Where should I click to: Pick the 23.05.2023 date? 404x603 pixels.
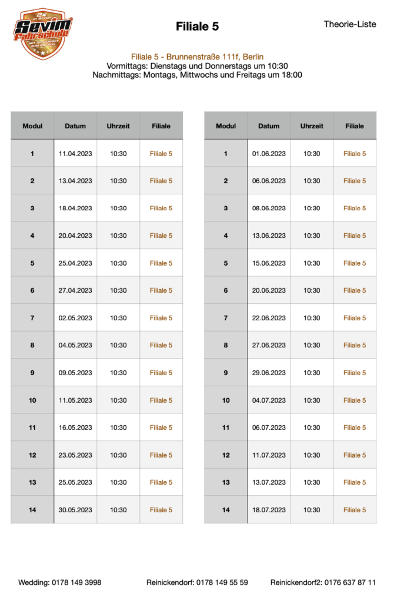pos(75,455)
